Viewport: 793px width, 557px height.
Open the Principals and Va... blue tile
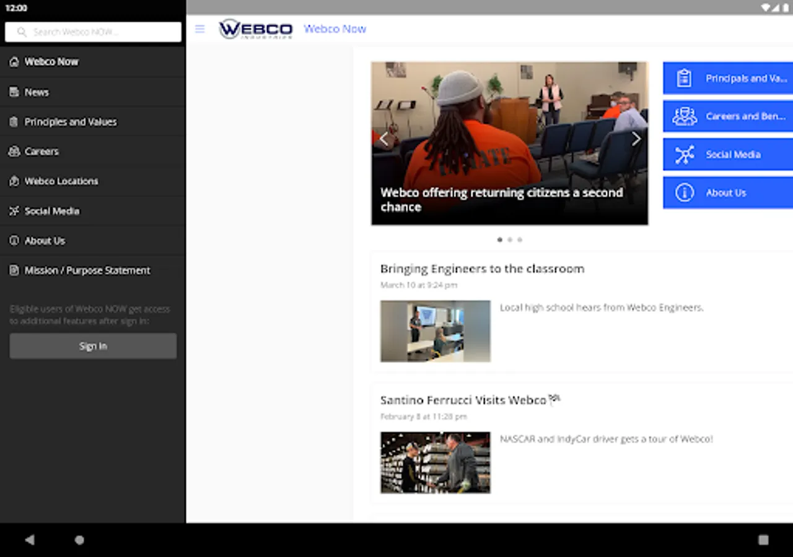pyautogui.click(x=728, y=79)
